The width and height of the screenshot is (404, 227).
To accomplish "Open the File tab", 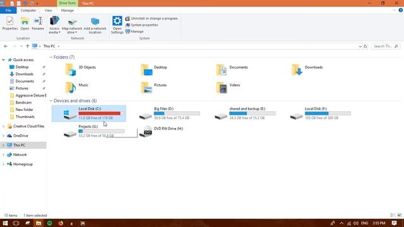I will tap(8, 10).
